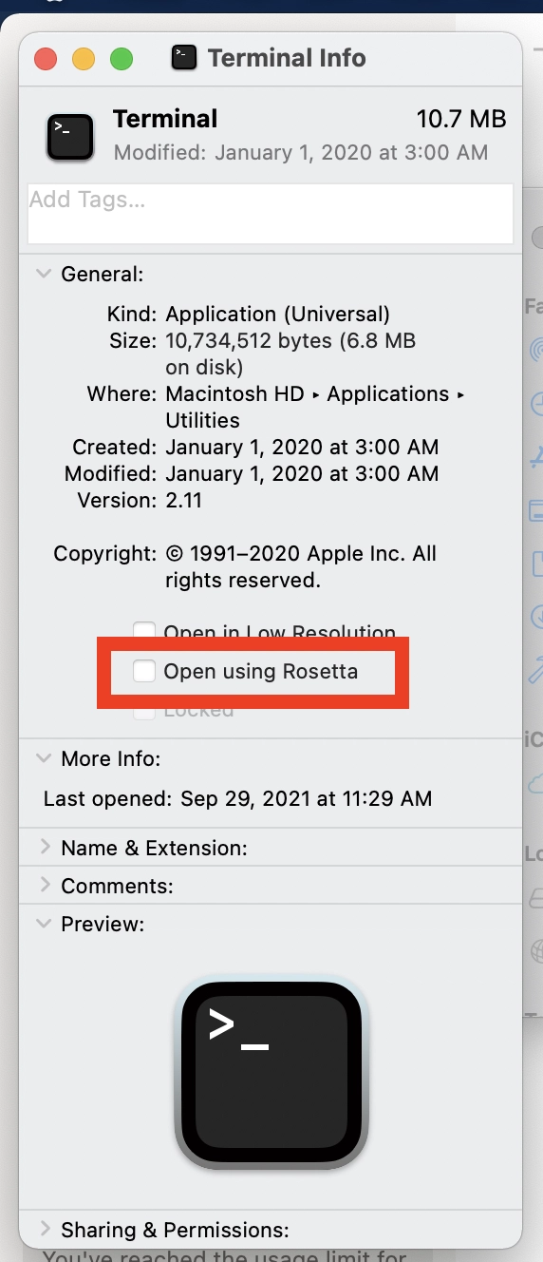Select the Terminal app icon beside the name
This screenshot has width=543, height=1262.
pyautogui.click(x=70, y=137)
